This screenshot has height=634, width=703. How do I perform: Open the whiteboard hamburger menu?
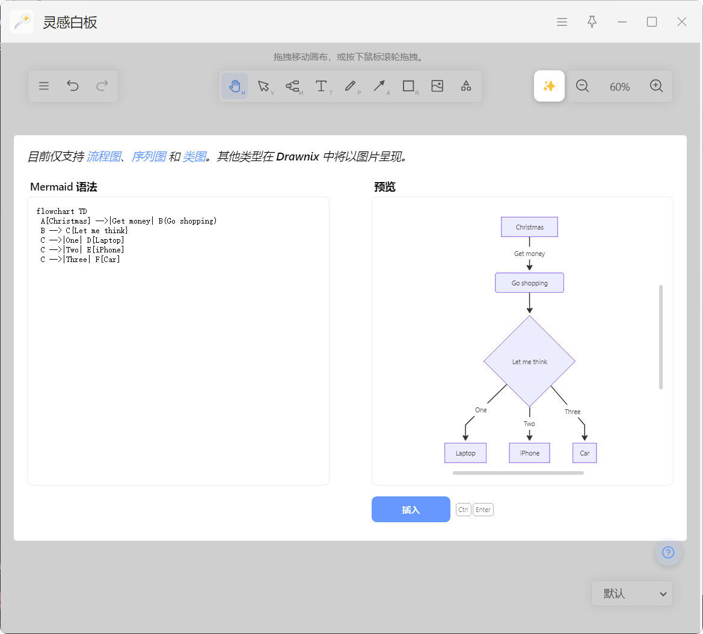pyautogui.click(x=44, y=86)
